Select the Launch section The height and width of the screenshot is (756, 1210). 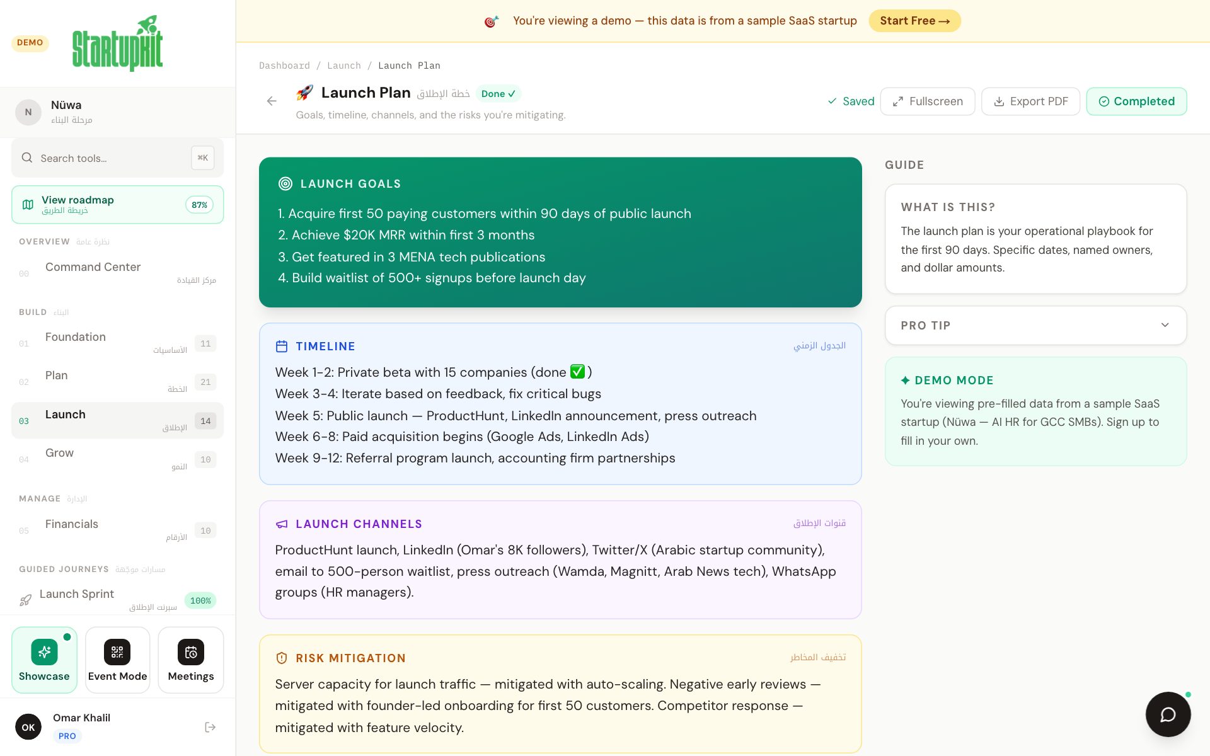(118, 420)
